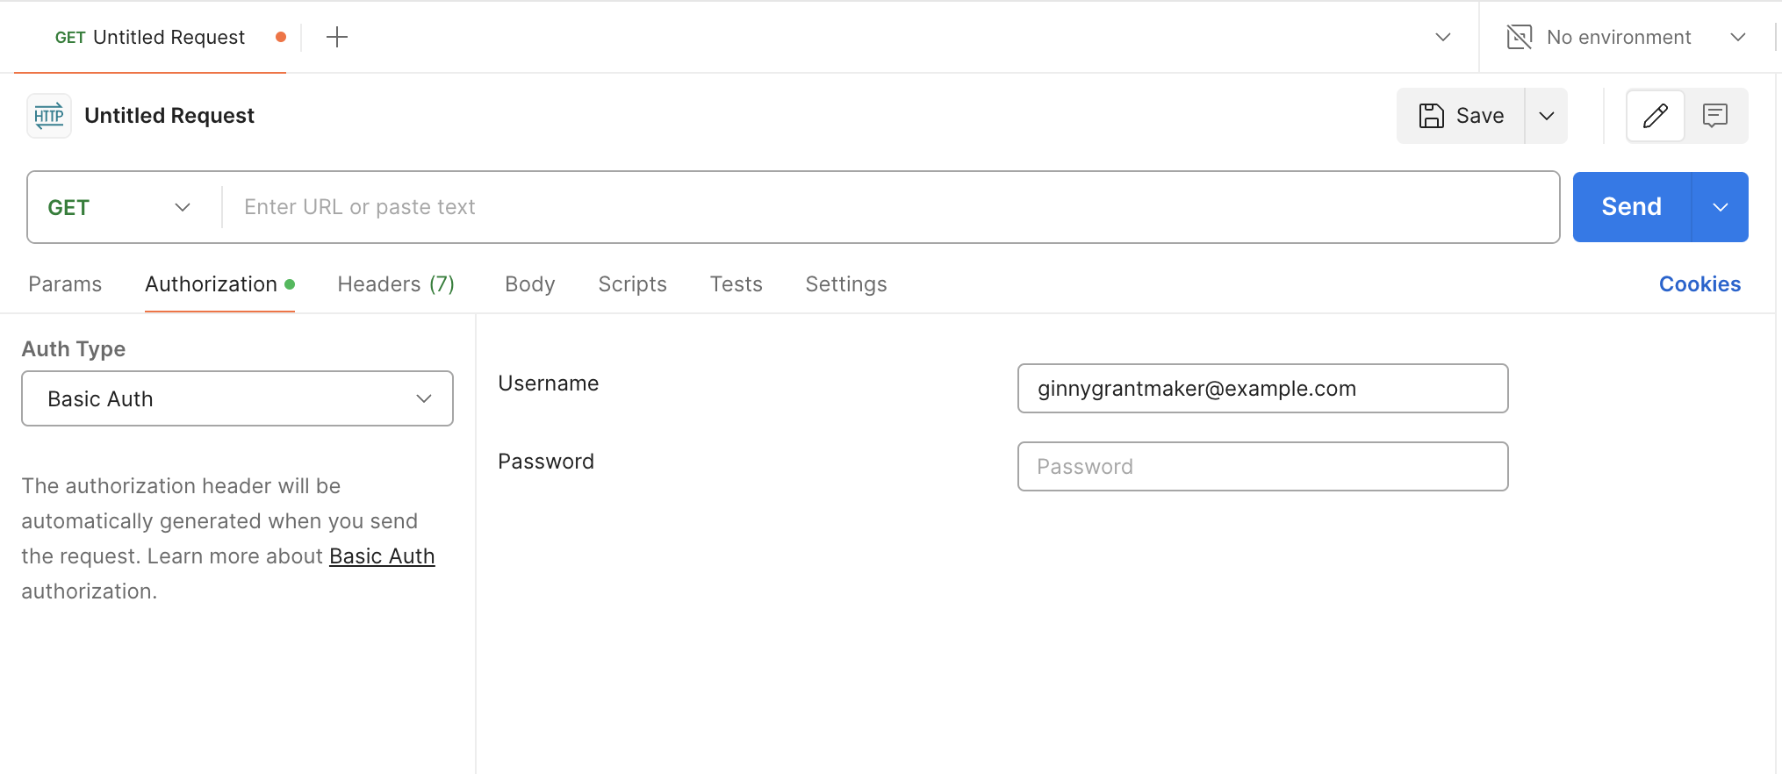Open the No environment selector
Viewport: 1782px width, 774px height.
tap(1626, 37)
